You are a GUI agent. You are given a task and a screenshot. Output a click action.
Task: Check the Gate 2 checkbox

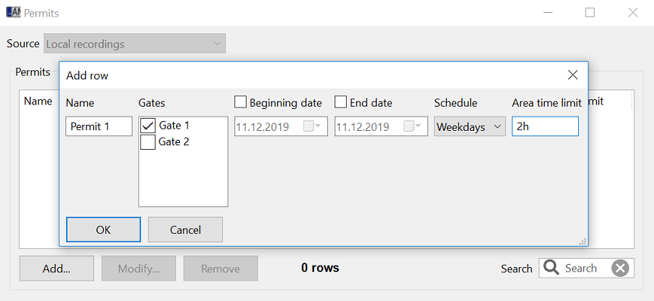click(148, 142)
